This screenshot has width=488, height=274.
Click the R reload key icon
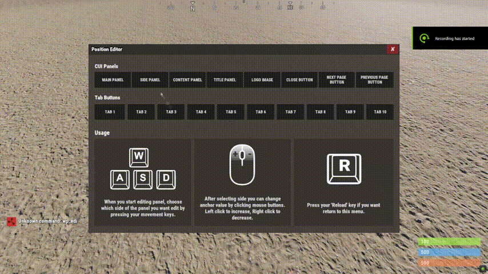click(x=344, y=169)
